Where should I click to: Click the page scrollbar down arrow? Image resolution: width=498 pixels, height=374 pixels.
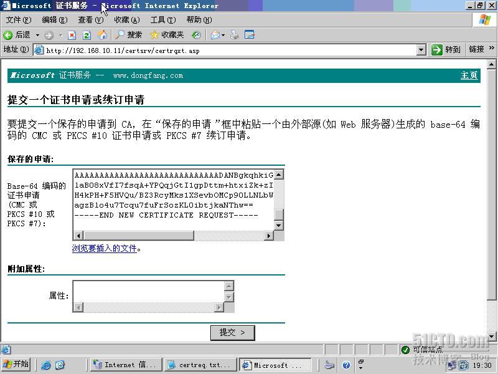[x=491, y=336]
